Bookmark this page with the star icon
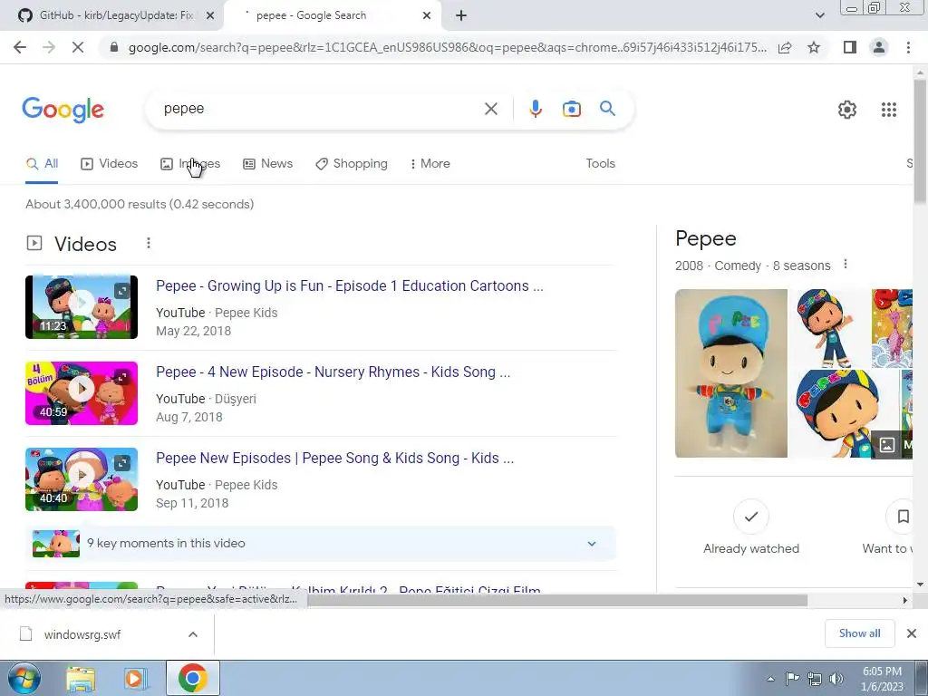The height and width of the screenshot is (696, 928). 814,47
